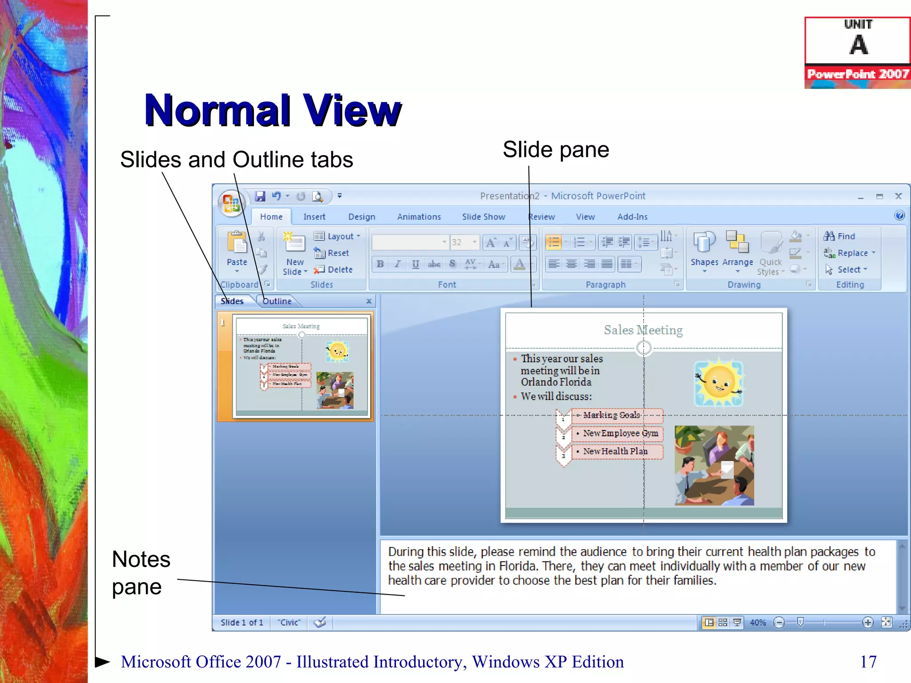Close the Slides/Outline pane
911x683 pixels.
point(369,301)
